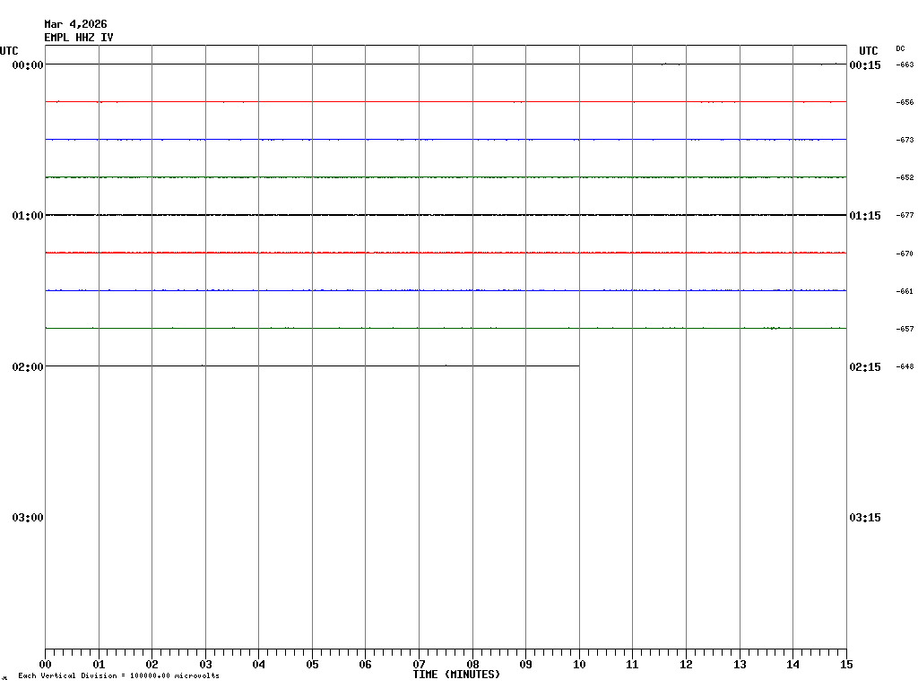This screenshot has width=918, height=688.
Task: Click the DC column header
Action: point(900,48)
